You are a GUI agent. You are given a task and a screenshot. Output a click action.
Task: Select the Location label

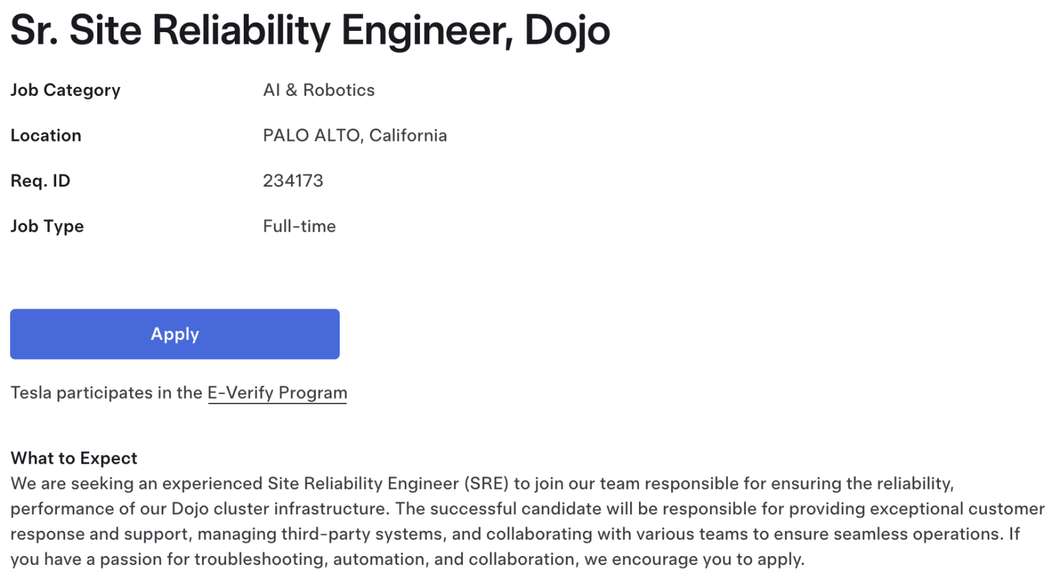(x=46, y=135)
